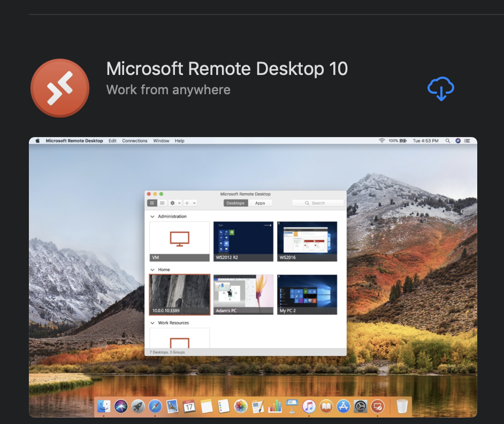Image resolution: width=504 pixels, height=424 pixels.
Task: Open Pages icon in the Dock
Action: (258, 406)
